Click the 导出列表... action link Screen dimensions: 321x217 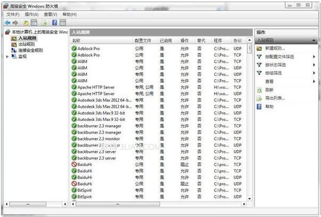point(275,98)
